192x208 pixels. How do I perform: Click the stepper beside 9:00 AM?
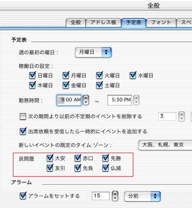point(86,100)
